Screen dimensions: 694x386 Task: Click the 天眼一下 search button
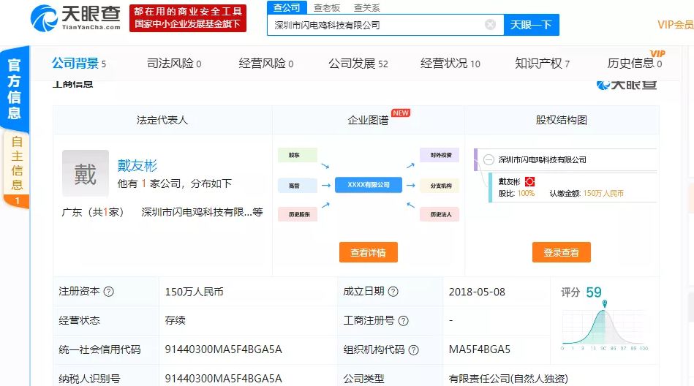[x=531, y=25]
